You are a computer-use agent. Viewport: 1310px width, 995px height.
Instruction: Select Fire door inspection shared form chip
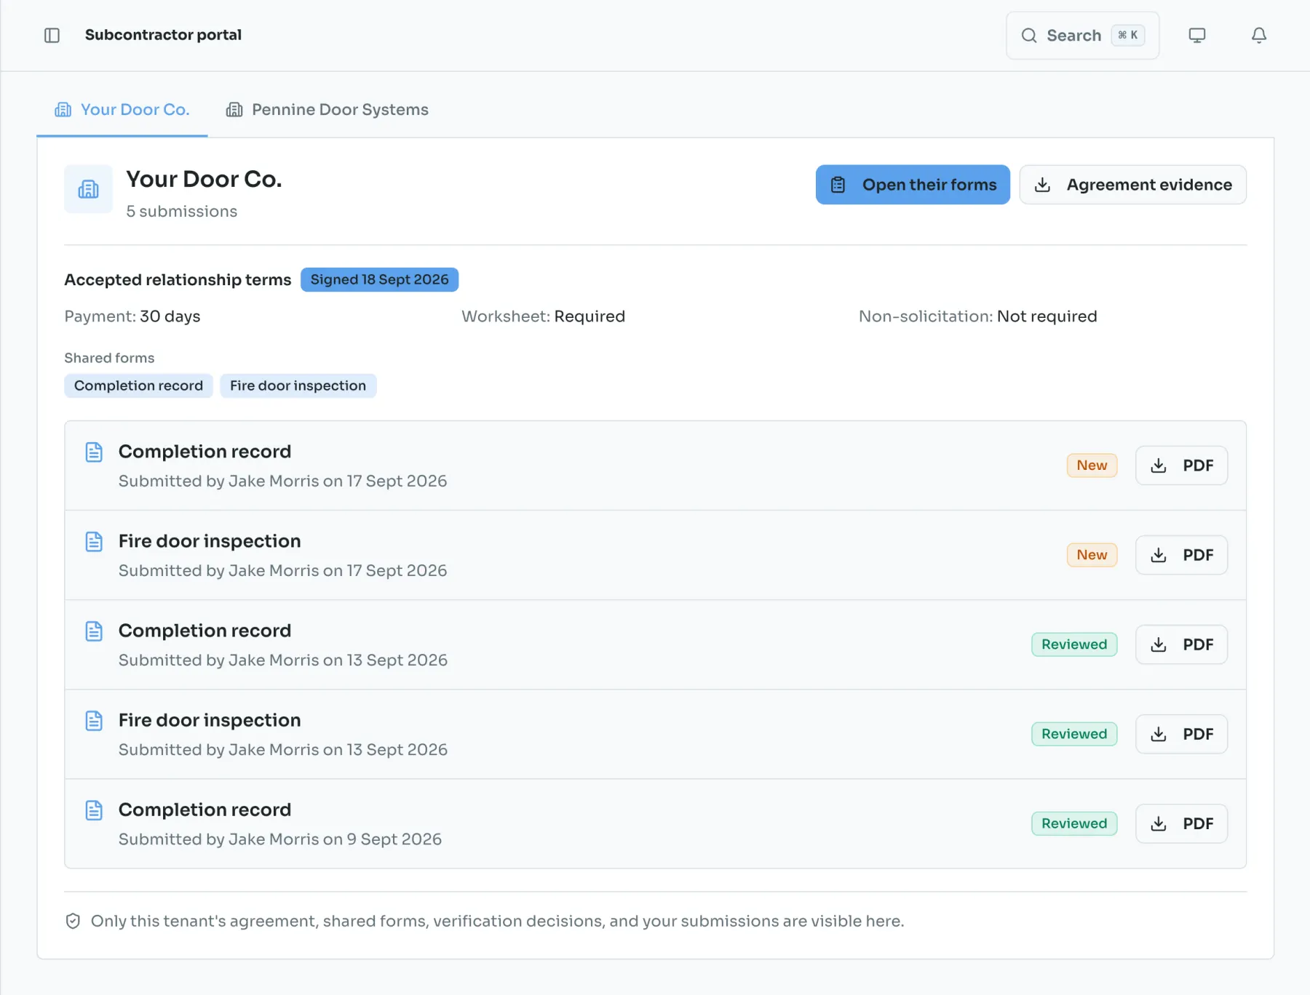click(x=298, y=385)
